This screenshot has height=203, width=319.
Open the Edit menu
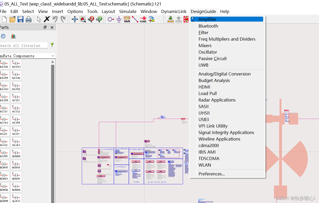coord(14,11)
